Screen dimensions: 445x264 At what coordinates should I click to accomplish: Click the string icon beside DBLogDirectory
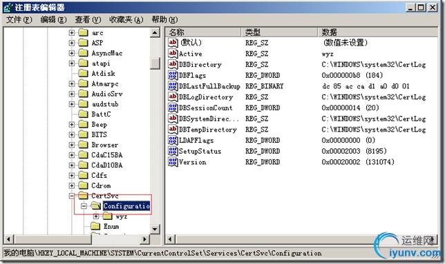tap(173, 97)
